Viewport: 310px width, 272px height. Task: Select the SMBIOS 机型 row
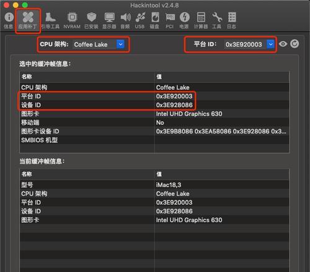pyautogui.click(x=154, y=140)
